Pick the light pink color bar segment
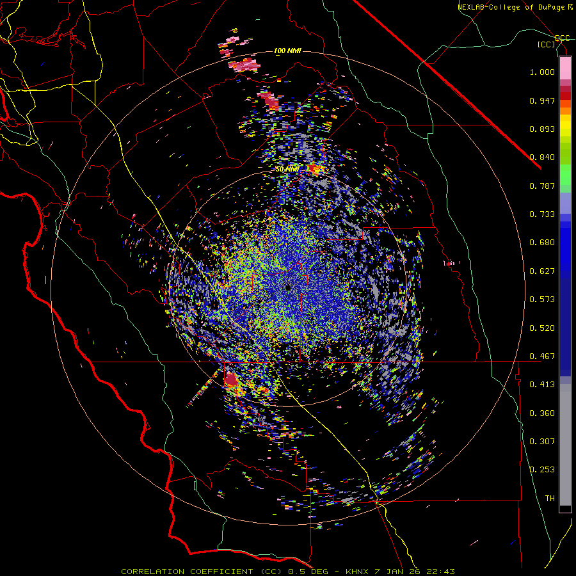Screen dimensions: 576x576 click(x=565, y=68)
